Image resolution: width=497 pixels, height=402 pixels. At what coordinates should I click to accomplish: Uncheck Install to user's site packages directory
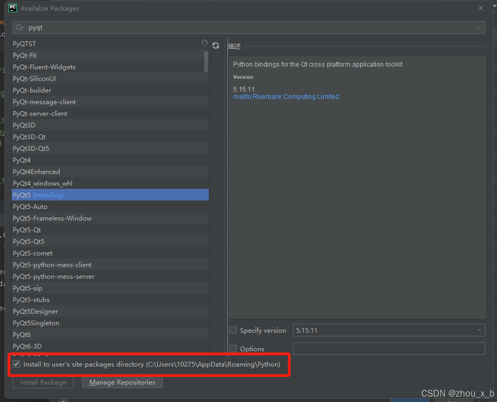16,364
